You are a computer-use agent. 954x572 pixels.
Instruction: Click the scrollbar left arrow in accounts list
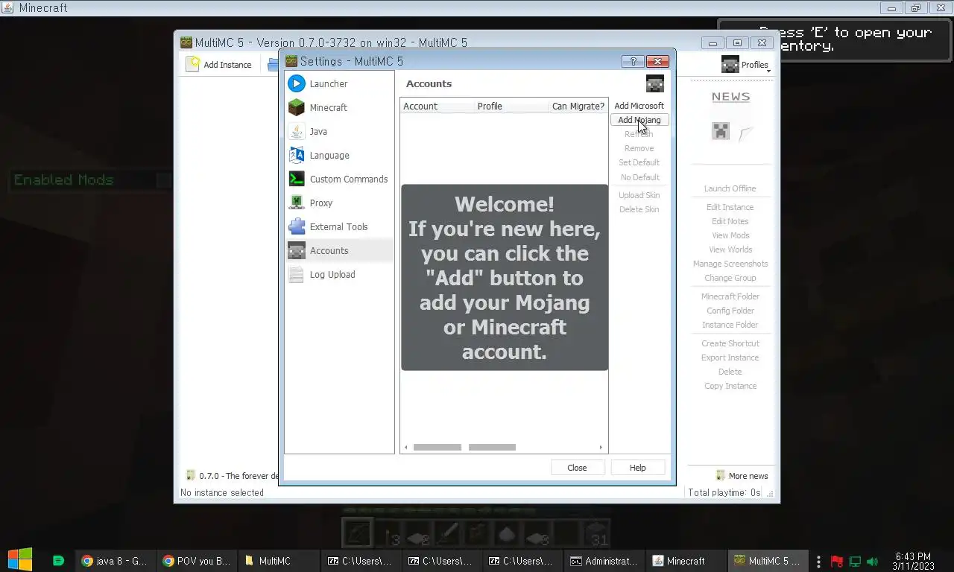tap(405, 447)
